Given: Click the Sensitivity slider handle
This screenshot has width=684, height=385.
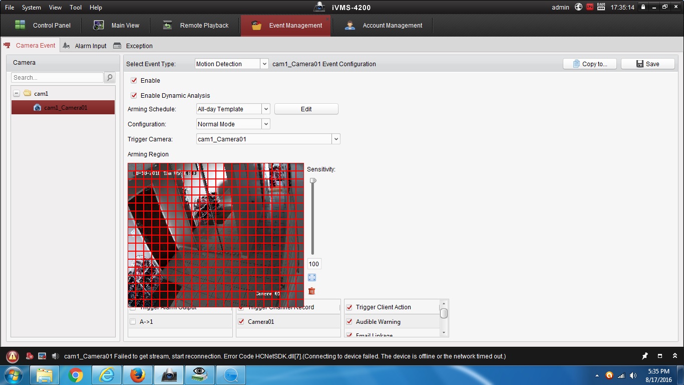Looking at the screenshot, I should tap(313, 180).
